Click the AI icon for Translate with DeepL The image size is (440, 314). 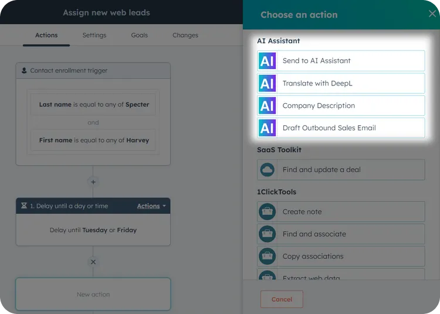pos(267,83)
